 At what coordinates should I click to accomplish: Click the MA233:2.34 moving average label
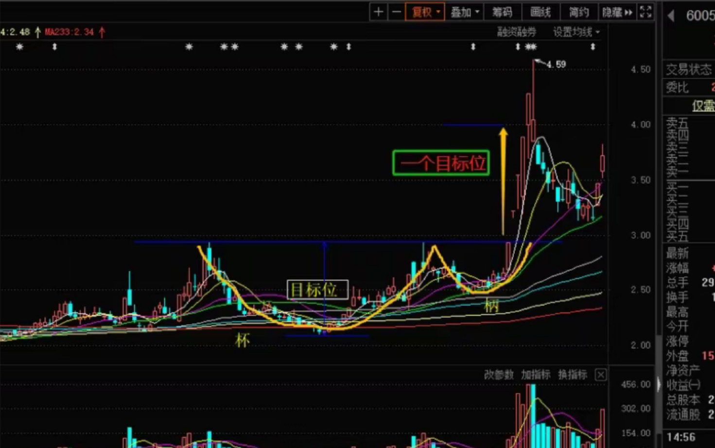70,32
